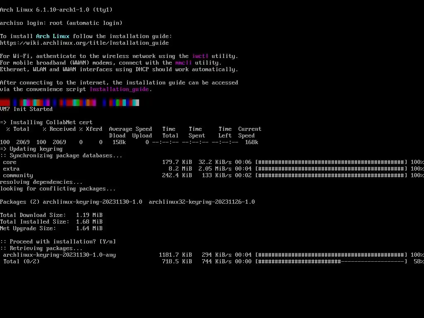Click 'Synchronizing package databases...' line
The image size is (424, 318).
tap(61, 156)
